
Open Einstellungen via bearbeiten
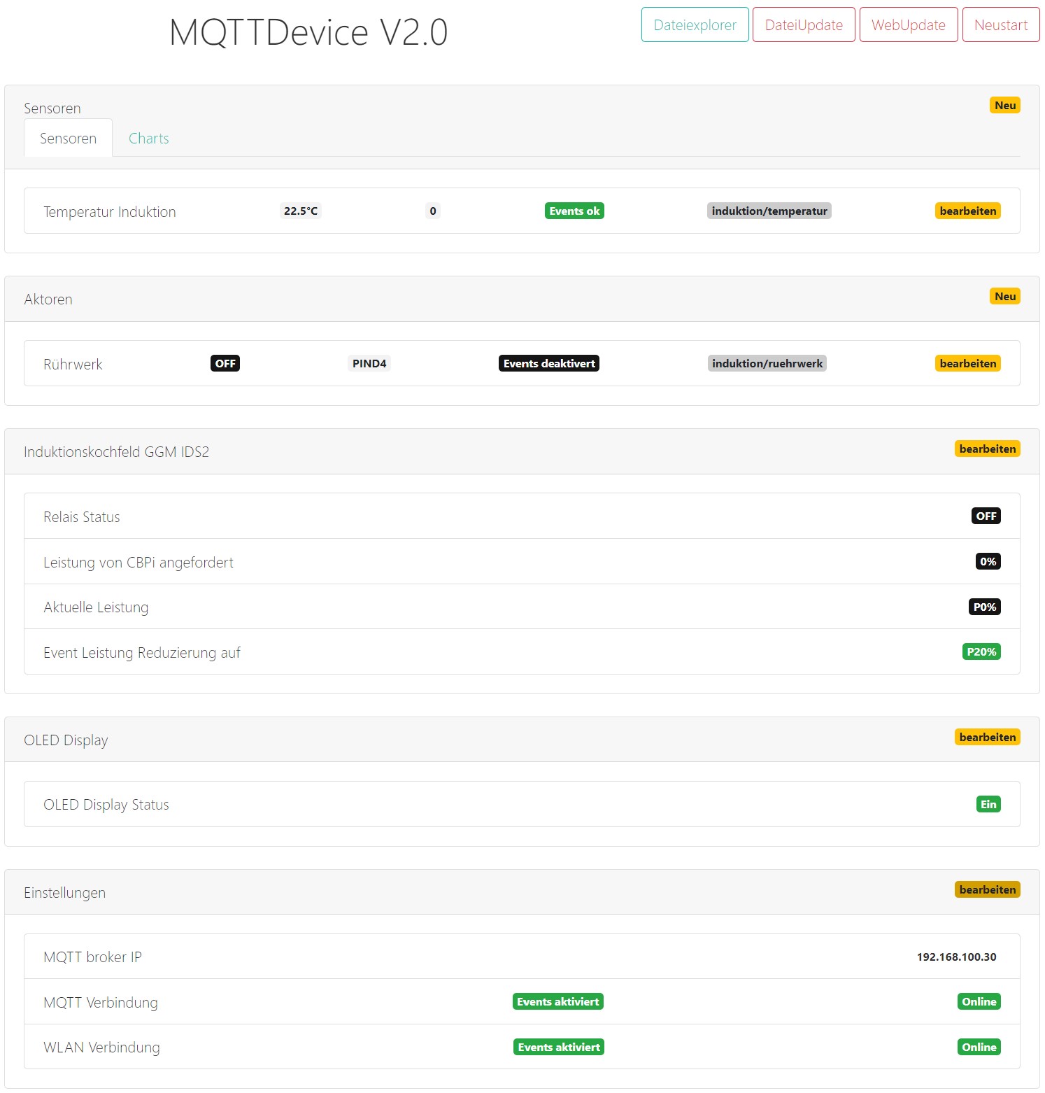987,890
